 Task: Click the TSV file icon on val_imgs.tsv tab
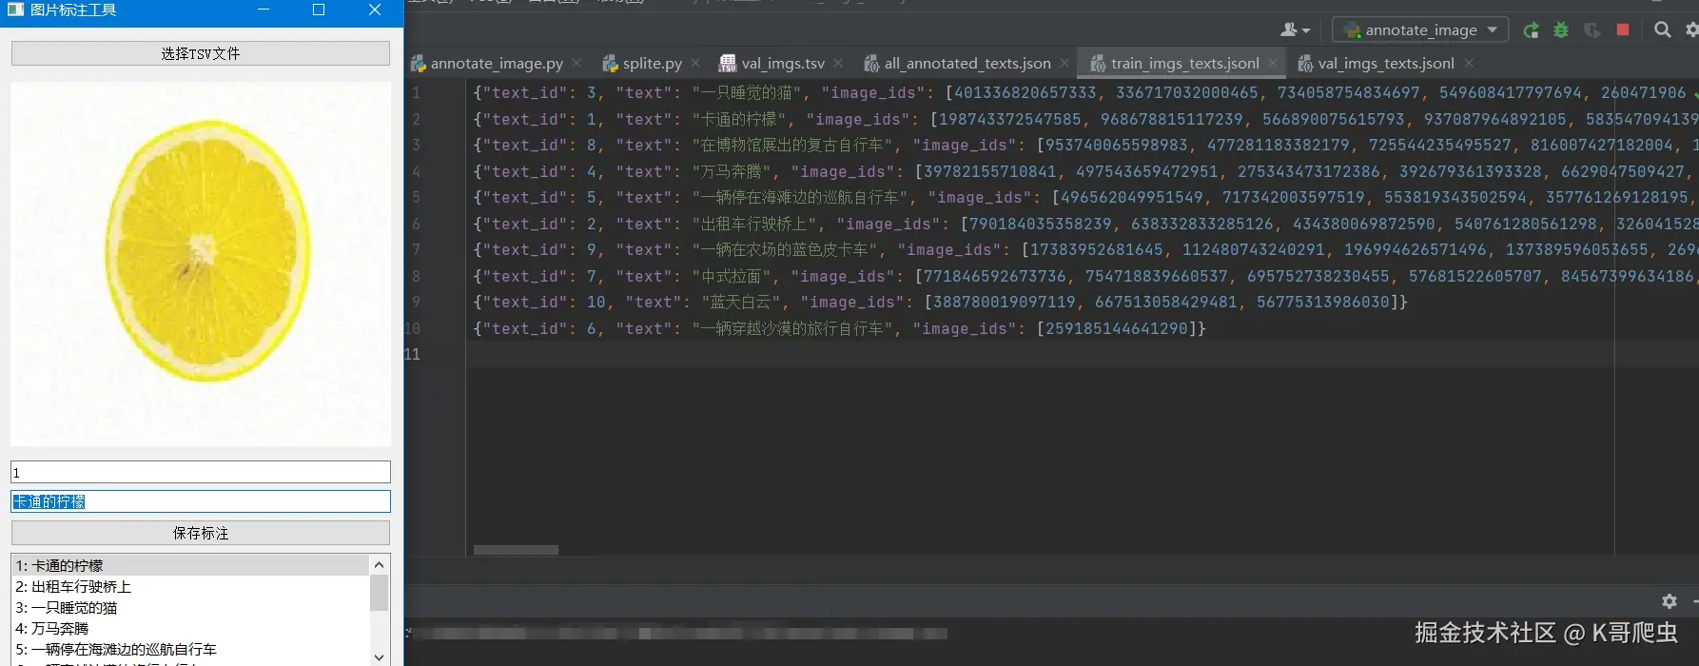(728, 64)
